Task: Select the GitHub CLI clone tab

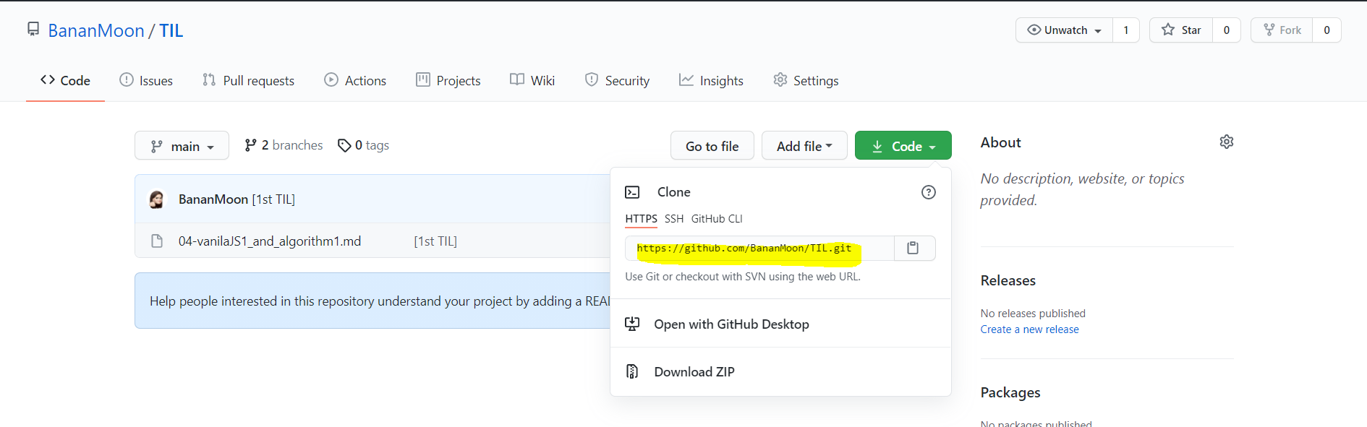Action: (717, 219)
